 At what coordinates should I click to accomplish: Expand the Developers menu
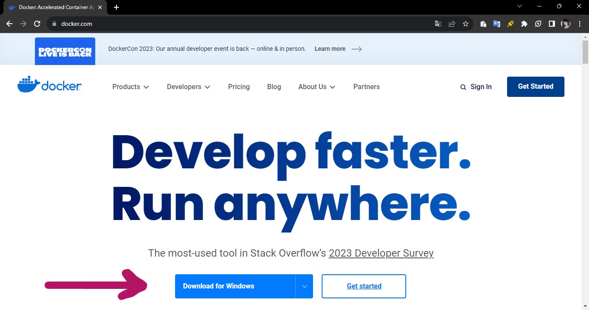coord(188,87)
